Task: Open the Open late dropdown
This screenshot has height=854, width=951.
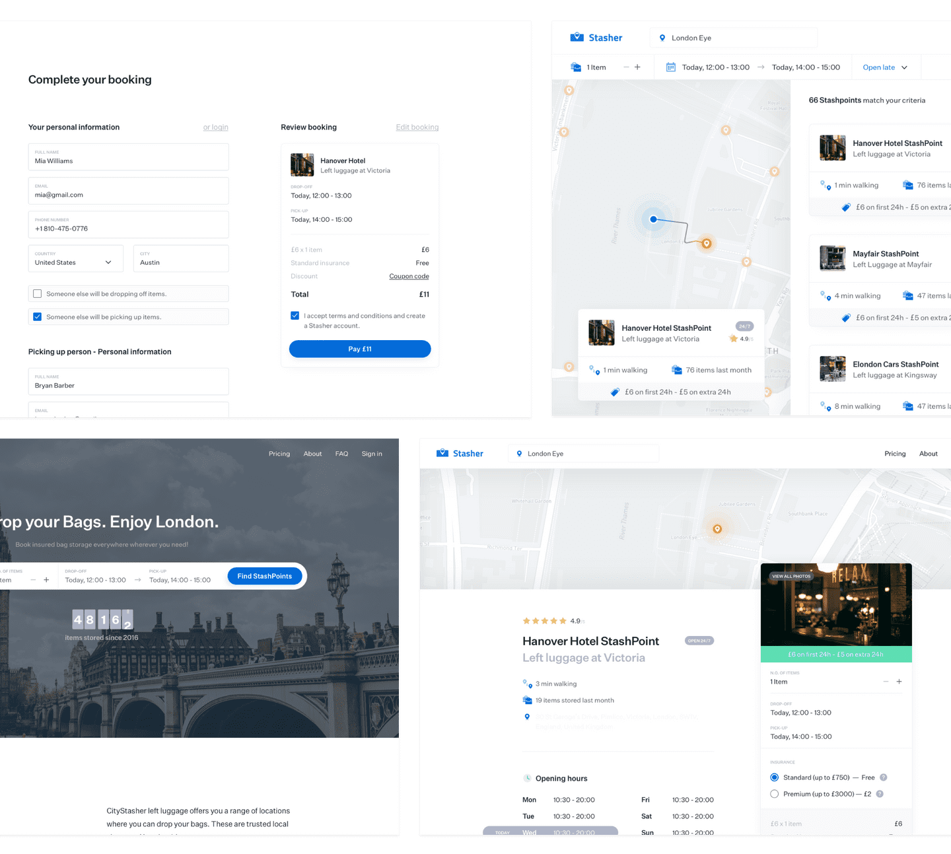Action: point(885,67)
